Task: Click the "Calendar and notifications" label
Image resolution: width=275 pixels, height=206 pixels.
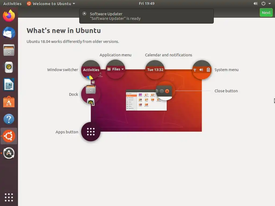Action: (x=169, y=55)
